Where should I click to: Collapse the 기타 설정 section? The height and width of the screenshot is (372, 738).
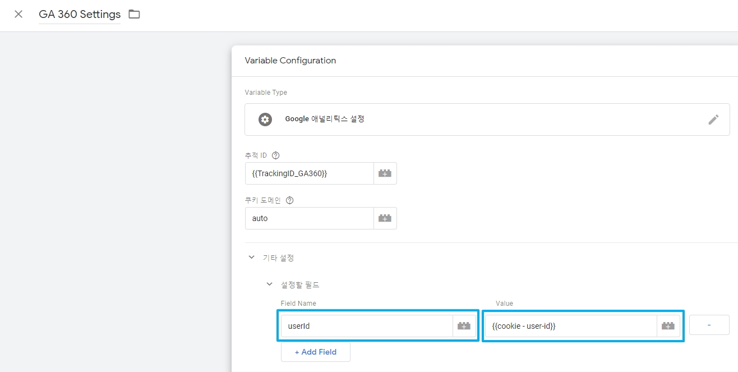coord(251,258)
